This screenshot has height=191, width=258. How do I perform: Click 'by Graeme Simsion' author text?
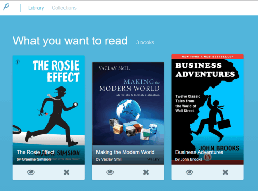pyautogui.click(x=34, y=159)
